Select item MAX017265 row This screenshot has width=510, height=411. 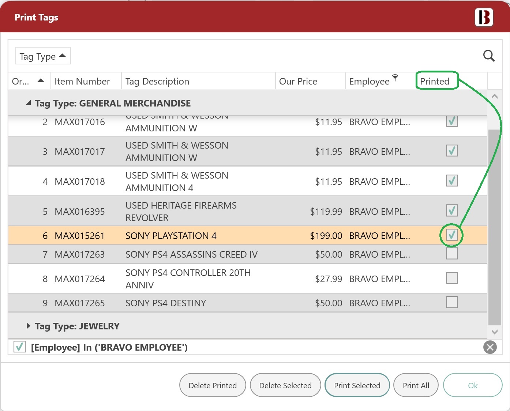248,303
